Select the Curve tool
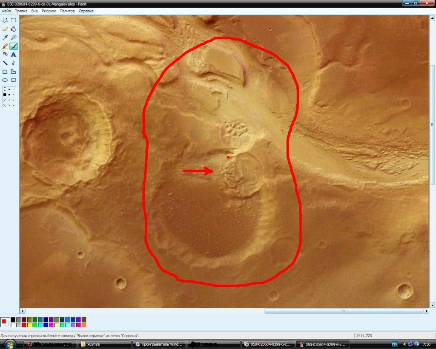The height and width of the screenshot is (349, 436). [x=14, y=63]
